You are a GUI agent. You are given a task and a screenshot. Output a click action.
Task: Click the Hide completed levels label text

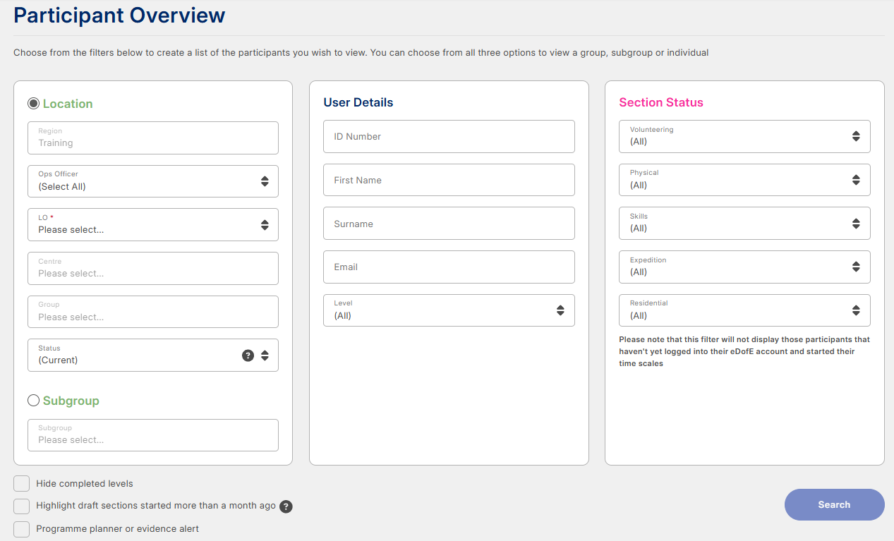pos(85,484)
